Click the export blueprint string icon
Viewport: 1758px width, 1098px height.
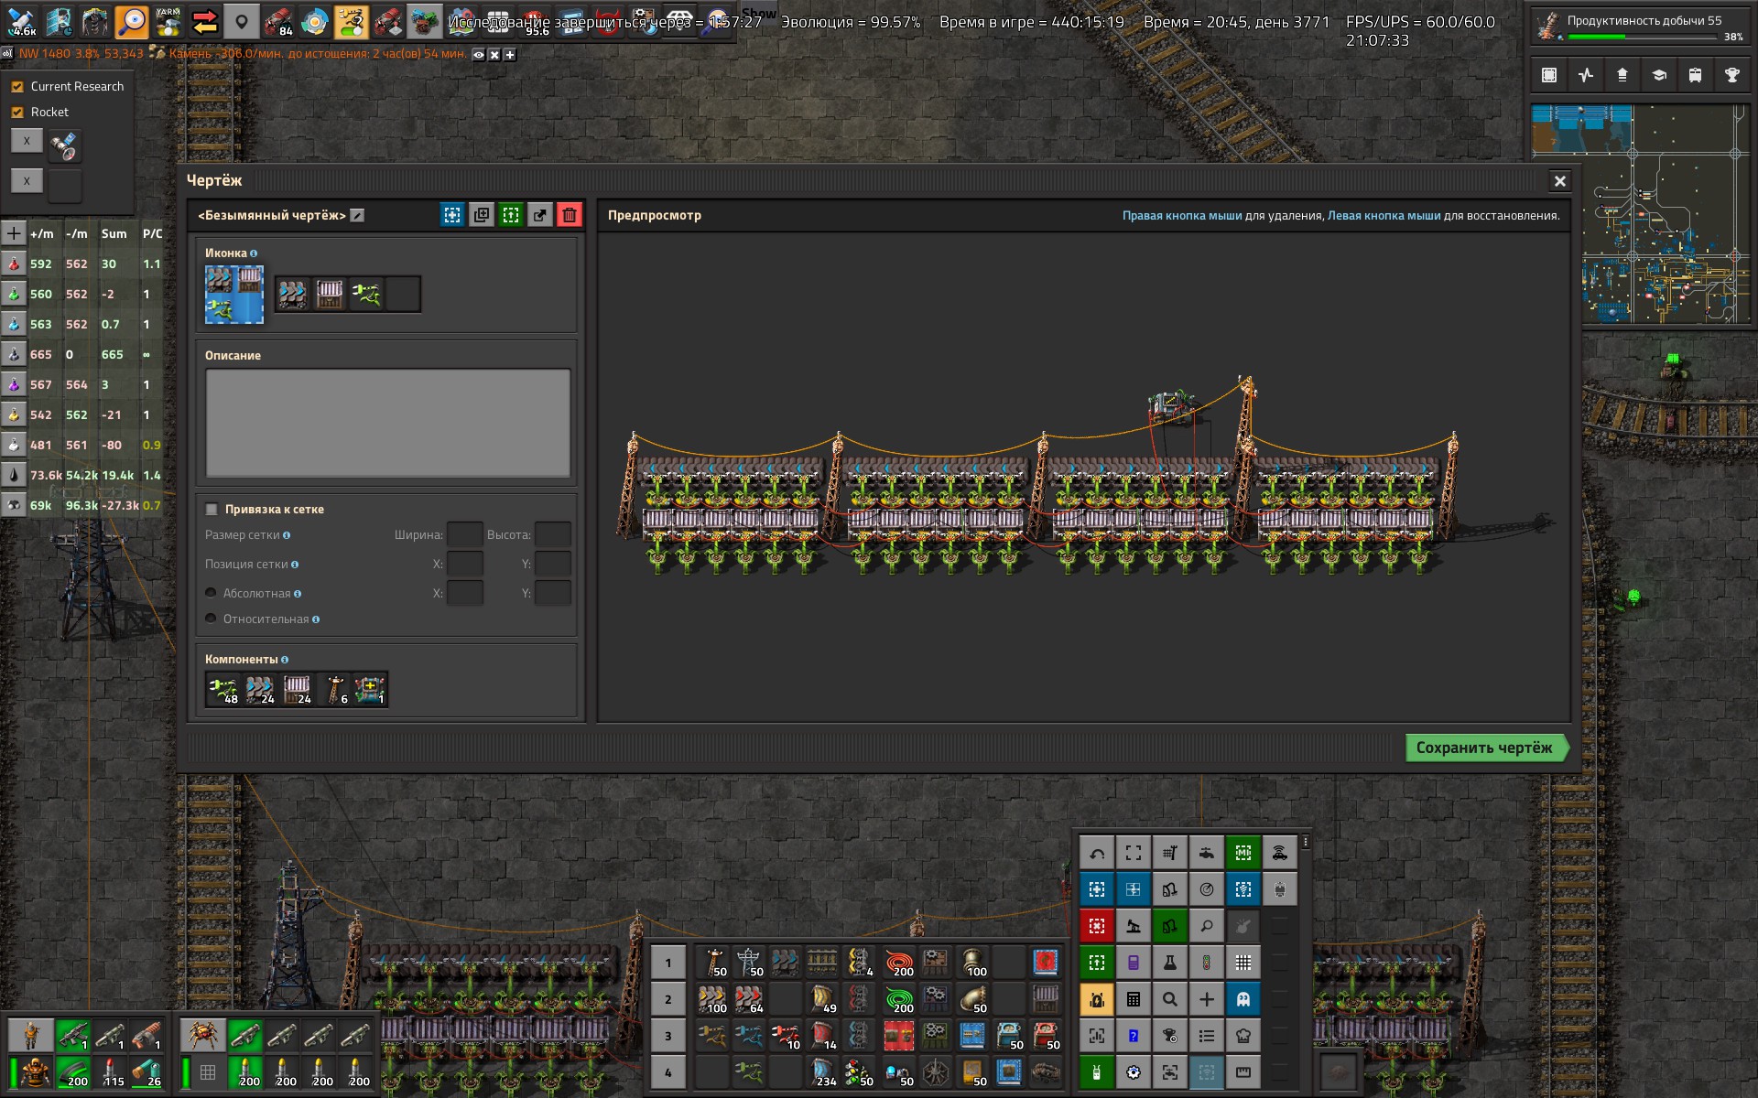coord(540,215)
